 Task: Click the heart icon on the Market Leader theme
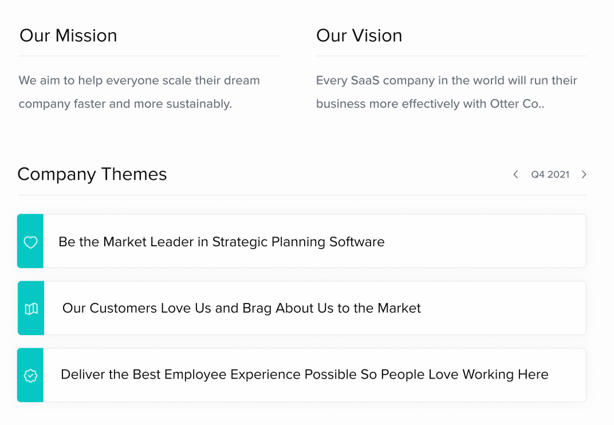click(30, 242)
